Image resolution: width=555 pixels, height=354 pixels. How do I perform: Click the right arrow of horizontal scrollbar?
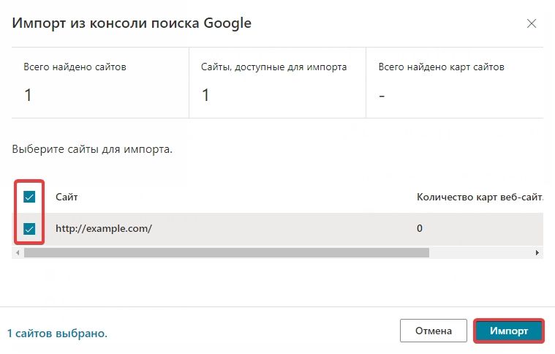pyautogui.click(x=537, y=253)
